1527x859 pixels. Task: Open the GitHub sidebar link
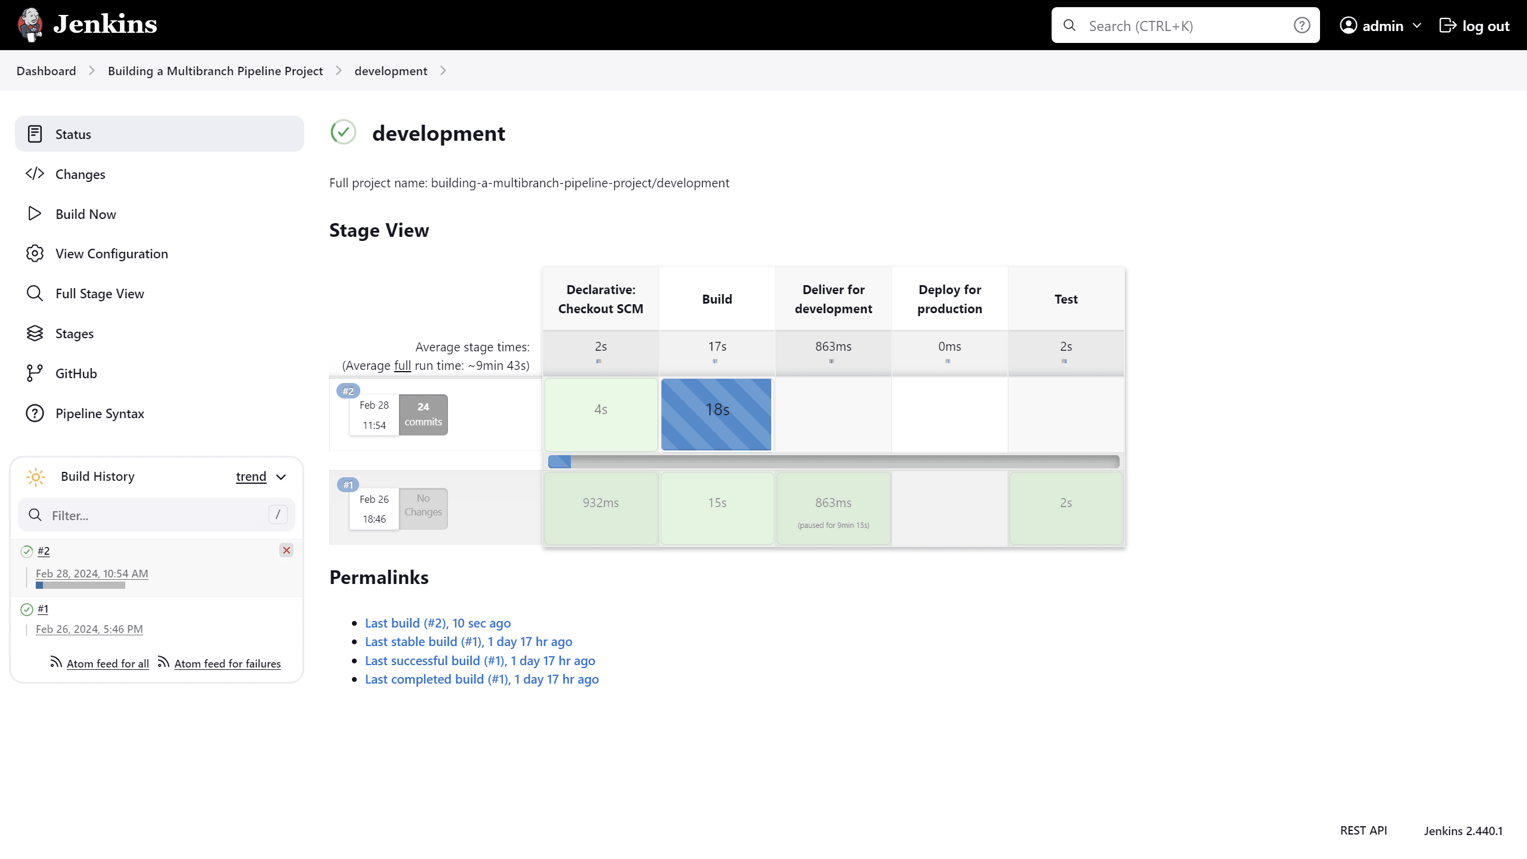(76, 373)
